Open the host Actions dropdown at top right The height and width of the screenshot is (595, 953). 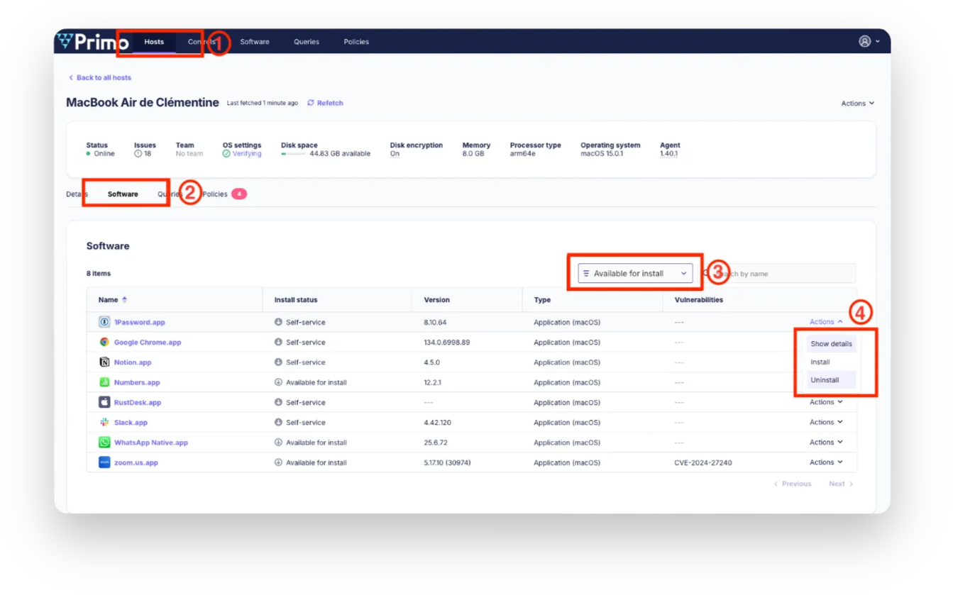coord(857,104)
